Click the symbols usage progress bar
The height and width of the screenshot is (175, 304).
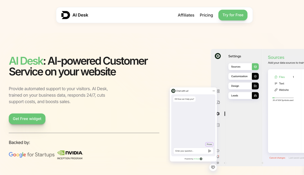pyautogui.click(x=283, y=98)
